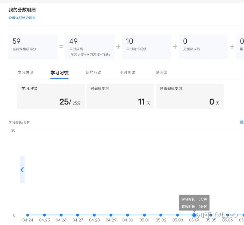The image size is (244, 225).
Task: Click the 学习时长：0分钟 tooltip line
Action: pos(194,199)
